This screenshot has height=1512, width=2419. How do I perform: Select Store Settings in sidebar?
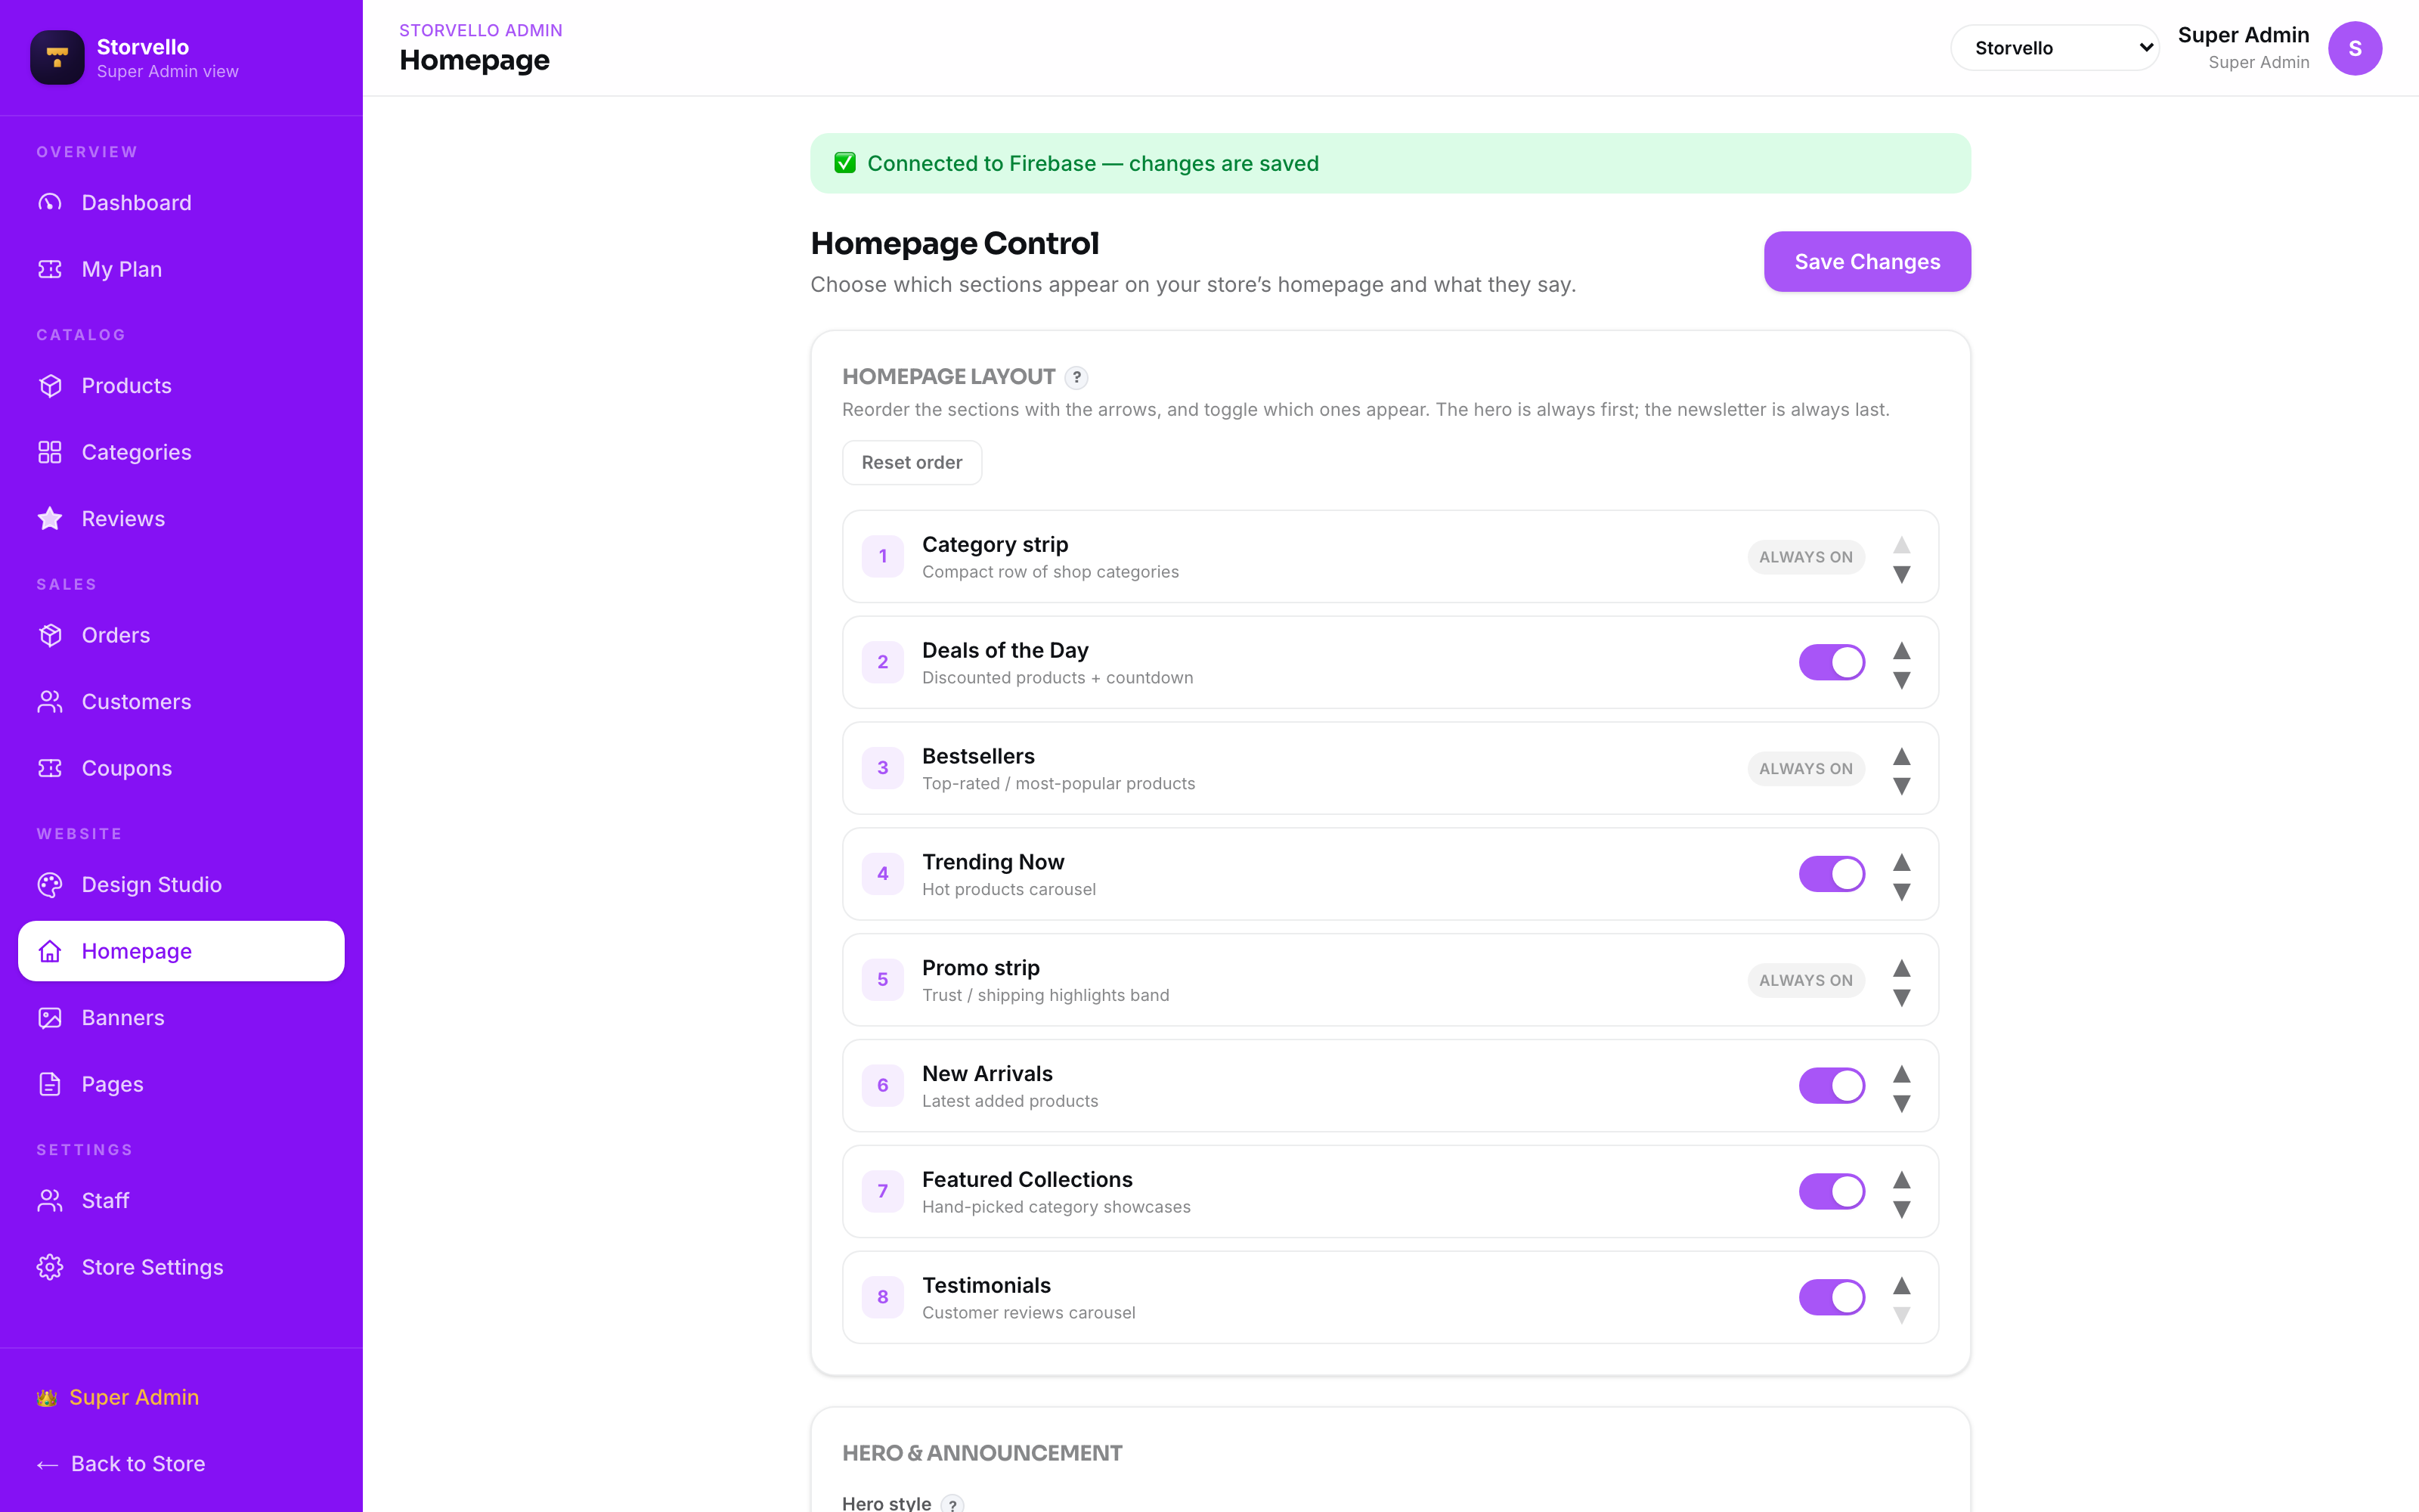coord(181,1267)
